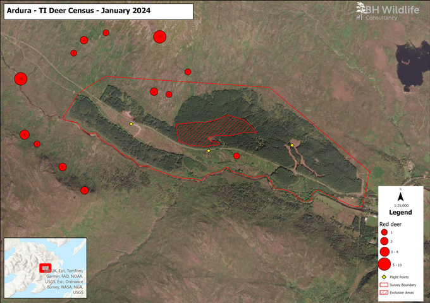430x303 pixels.
Task: Click the 'Ardura - TI Deer Census - January 2024' title
Action: (78, 11)
